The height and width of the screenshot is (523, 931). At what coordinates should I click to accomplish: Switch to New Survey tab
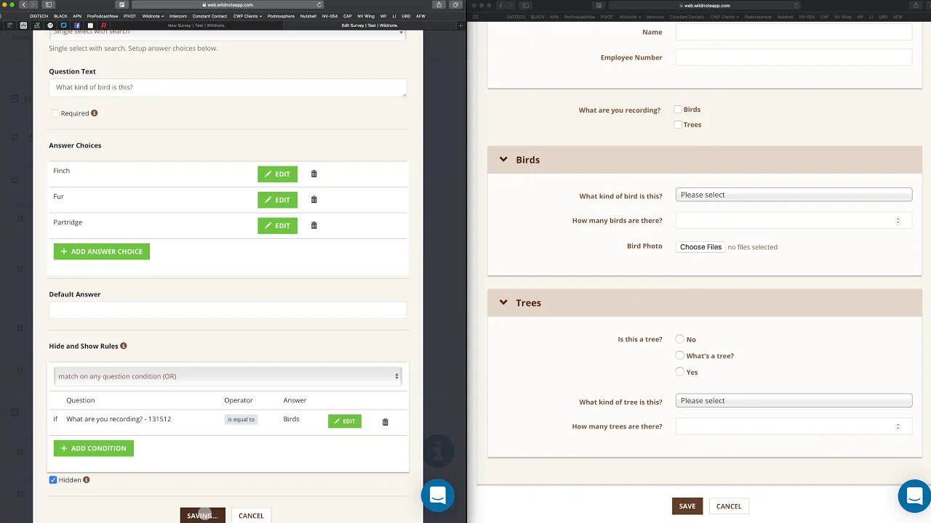click(x=196, y=25)
